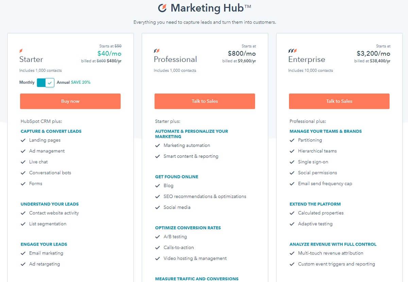Click the checkmark next to Landing pages
Image resolution: width=408 pixels, height=282 pixels.
coord(23,140)
